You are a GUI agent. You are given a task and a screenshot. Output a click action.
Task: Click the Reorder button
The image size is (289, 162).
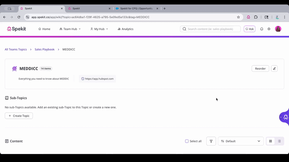(x=260, y=68)
